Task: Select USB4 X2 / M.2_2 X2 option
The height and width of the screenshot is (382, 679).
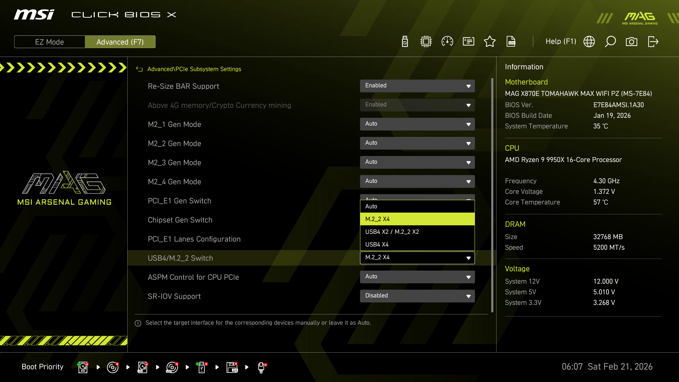Action: pyautogui.click(x=417, y=232)
